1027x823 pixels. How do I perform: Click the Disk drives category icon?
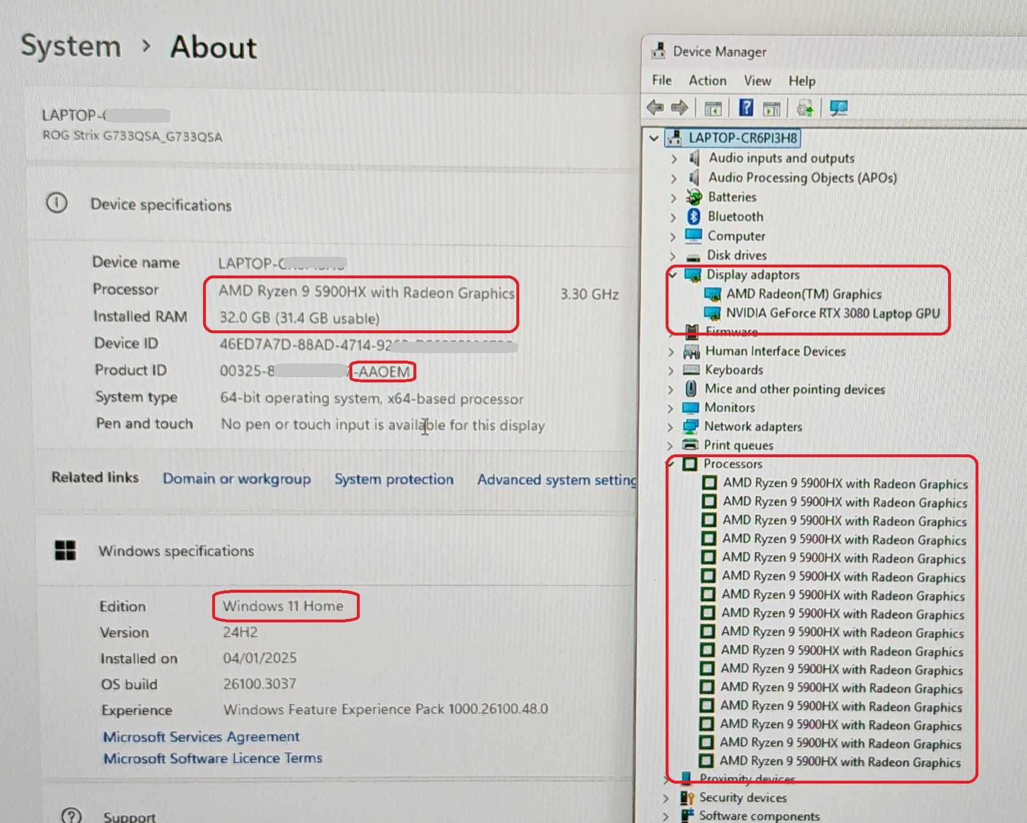(x=693, y=257)
